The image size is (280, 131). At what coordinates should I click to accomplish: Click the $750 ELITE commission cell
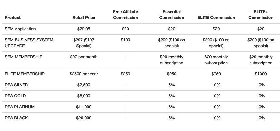click(216, 74)
